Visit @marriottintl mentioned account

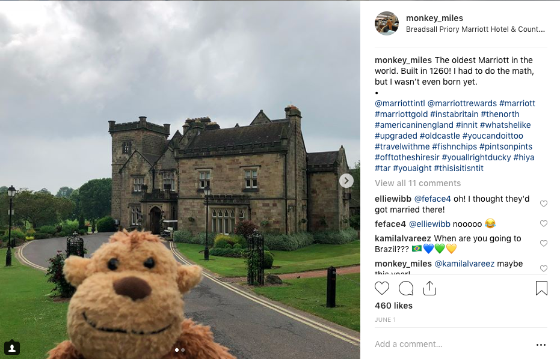[399, 103]
